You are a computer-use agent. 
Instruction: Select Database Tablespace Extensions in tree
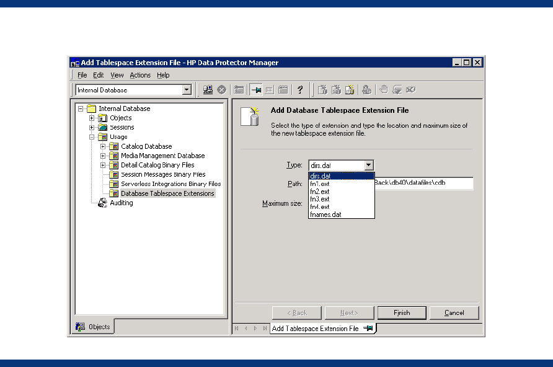click(167, 193)
